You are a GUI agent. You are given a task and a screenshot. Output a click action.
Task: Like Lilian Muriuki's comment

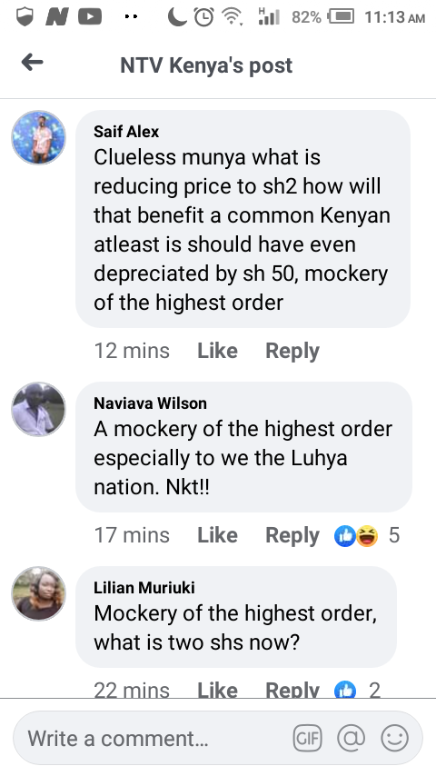217,690
